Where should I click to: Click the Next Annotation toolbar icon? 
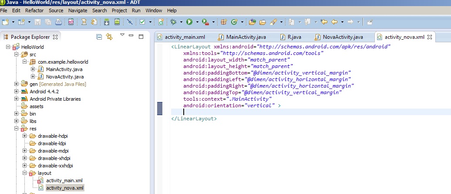pos(292,22)
